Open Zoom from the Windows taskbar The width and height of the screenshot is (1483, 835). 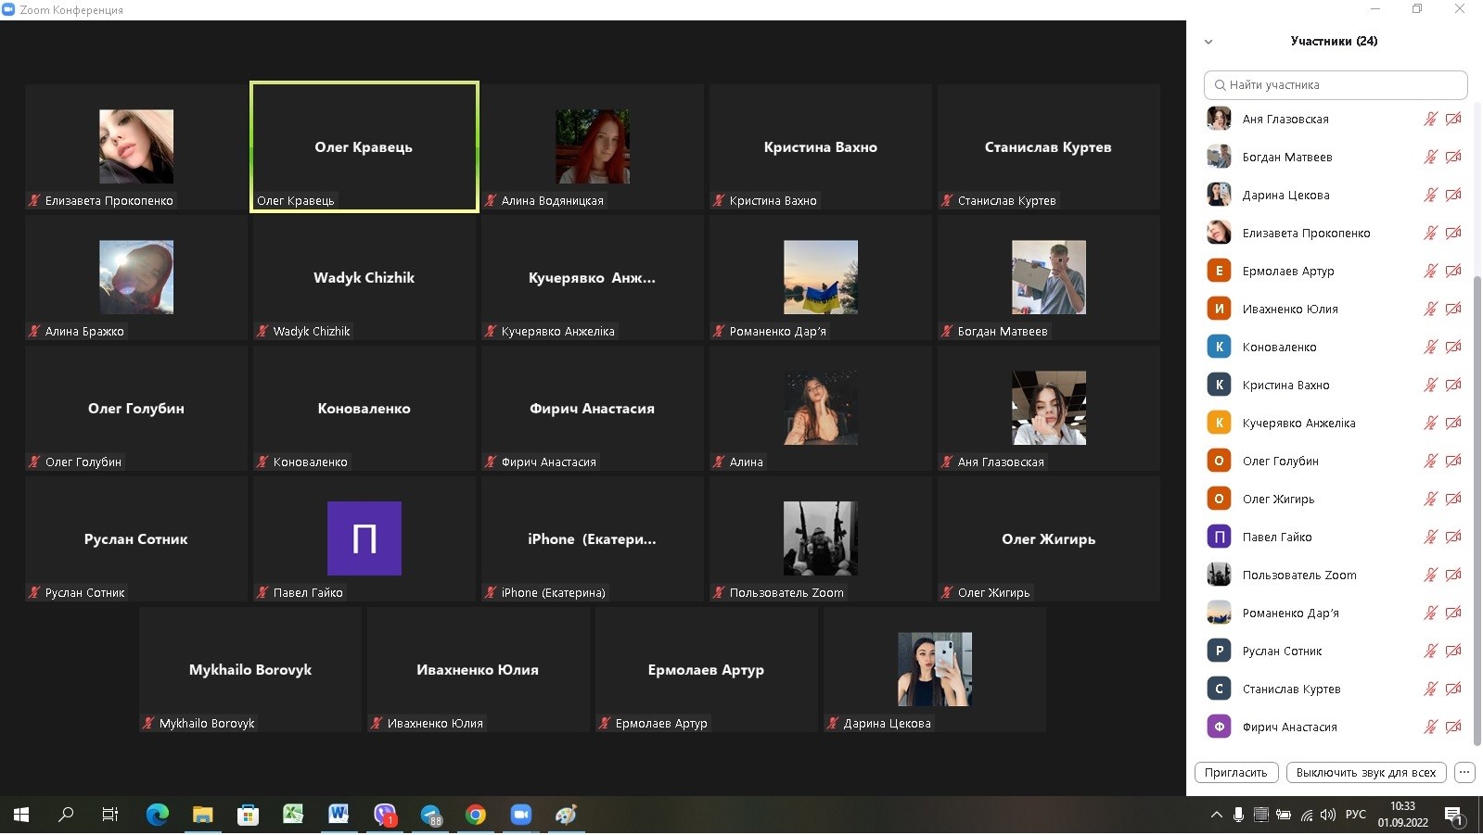click(x=520, y=815)
